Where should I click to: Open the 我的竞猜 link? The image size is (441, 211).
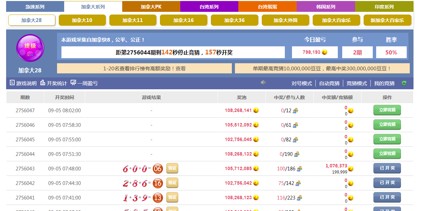click(384, 84)
